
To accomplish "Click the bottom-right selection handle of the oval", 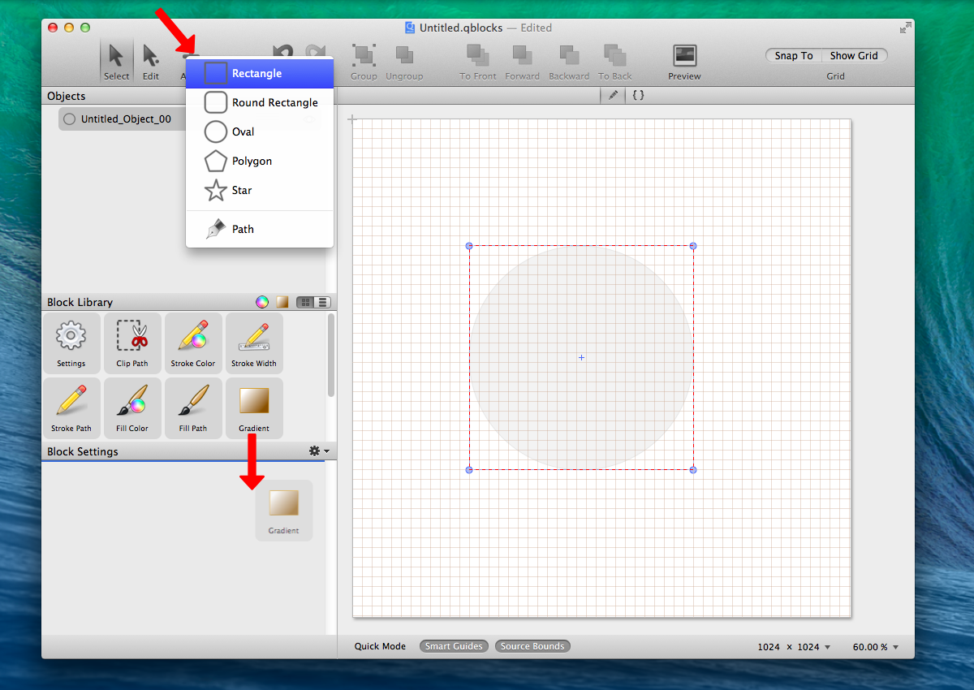I will (693, 470).
